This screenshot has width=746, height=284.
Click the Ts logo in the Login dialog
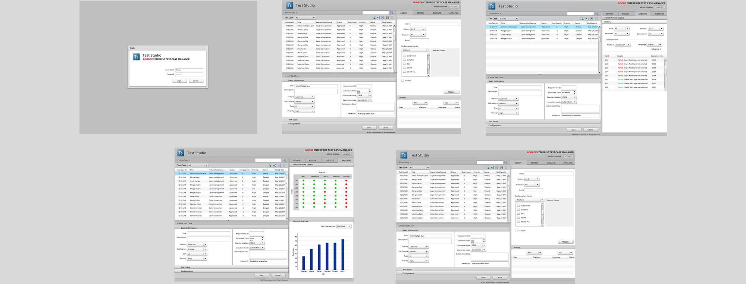tap(136, 57)
